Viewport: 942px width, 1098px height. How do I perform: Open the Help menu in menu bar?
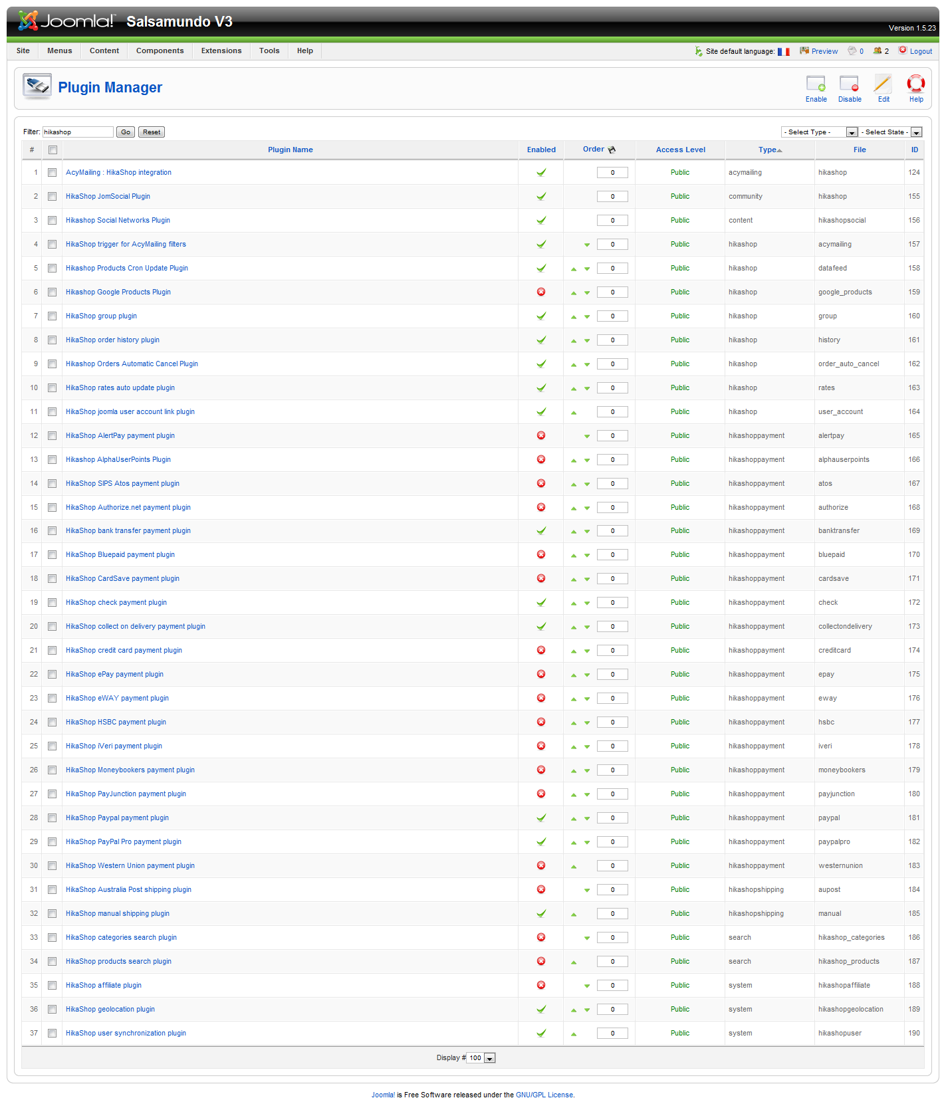305,51
